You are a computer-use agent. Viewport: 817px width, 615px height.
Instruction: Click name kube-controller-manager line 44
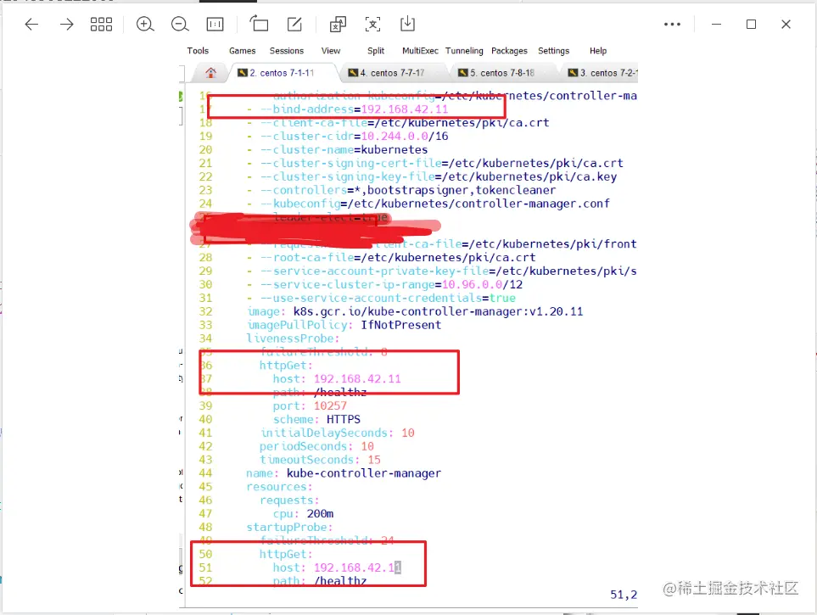[x=344, y=473]
